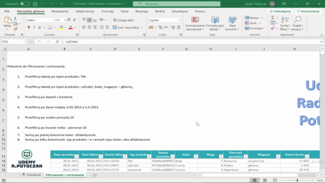Align text to the left
Screen dimensions: 325x183
pyautogui.click(x=84, y=27)
